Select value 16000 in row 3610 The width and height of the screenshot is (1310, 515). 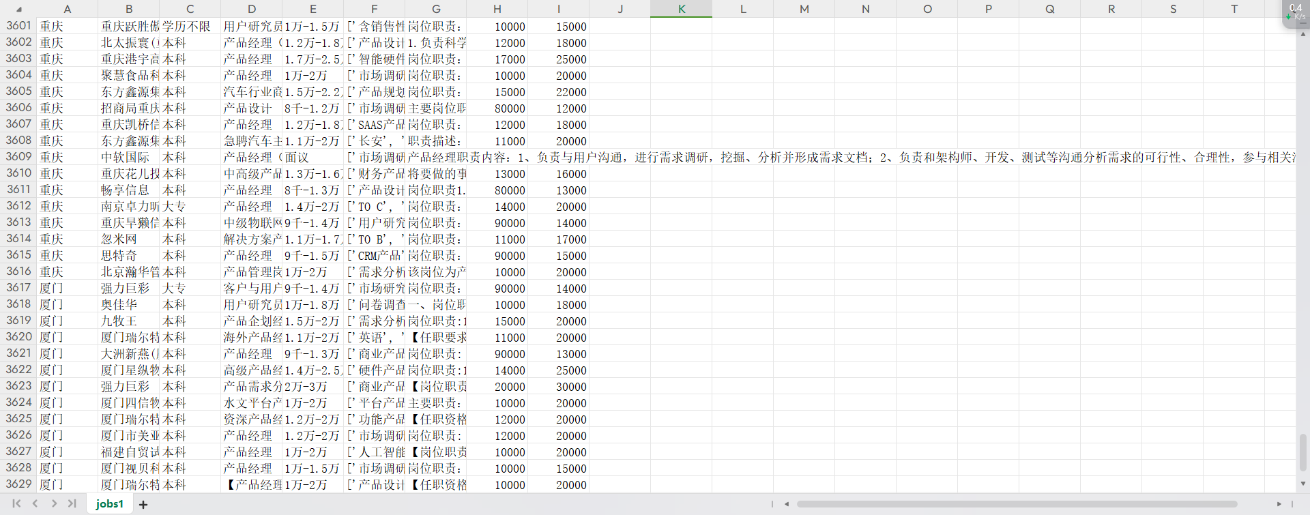[558, 173]
